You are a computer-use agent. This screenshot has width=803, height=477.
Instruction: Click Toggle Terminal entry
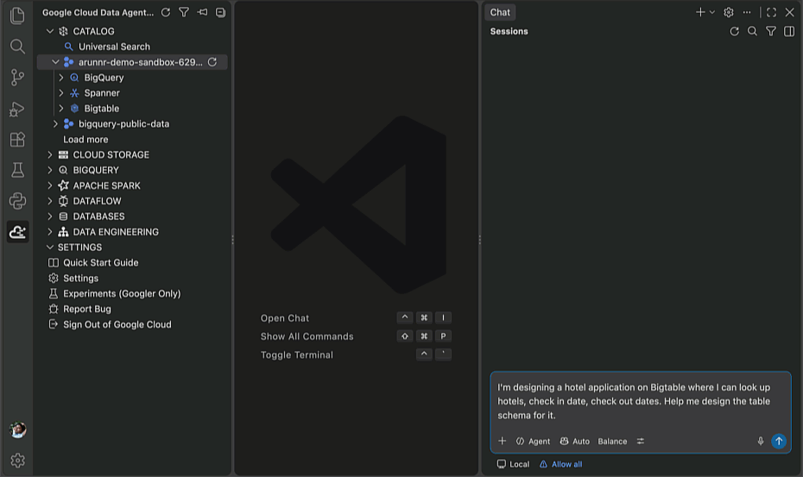click(296, 355)
